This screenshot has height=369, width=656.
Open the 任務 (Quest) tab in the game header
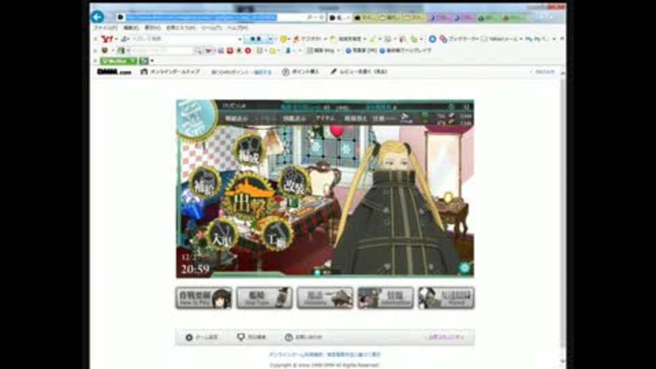pyautogui.click(x=378, y=119)
